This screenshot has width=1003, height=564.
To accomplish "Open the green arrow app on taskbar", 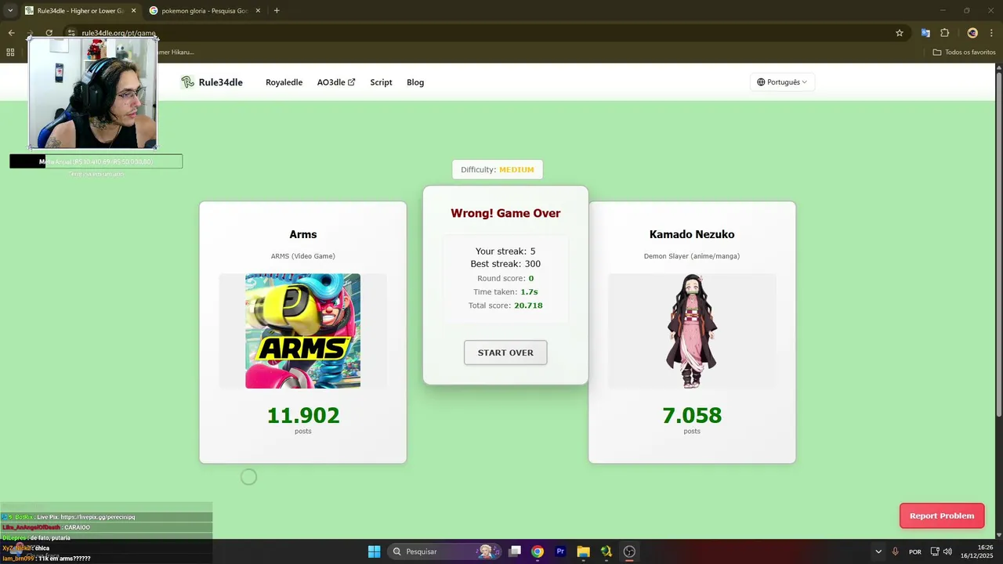I will coord(606,551).
